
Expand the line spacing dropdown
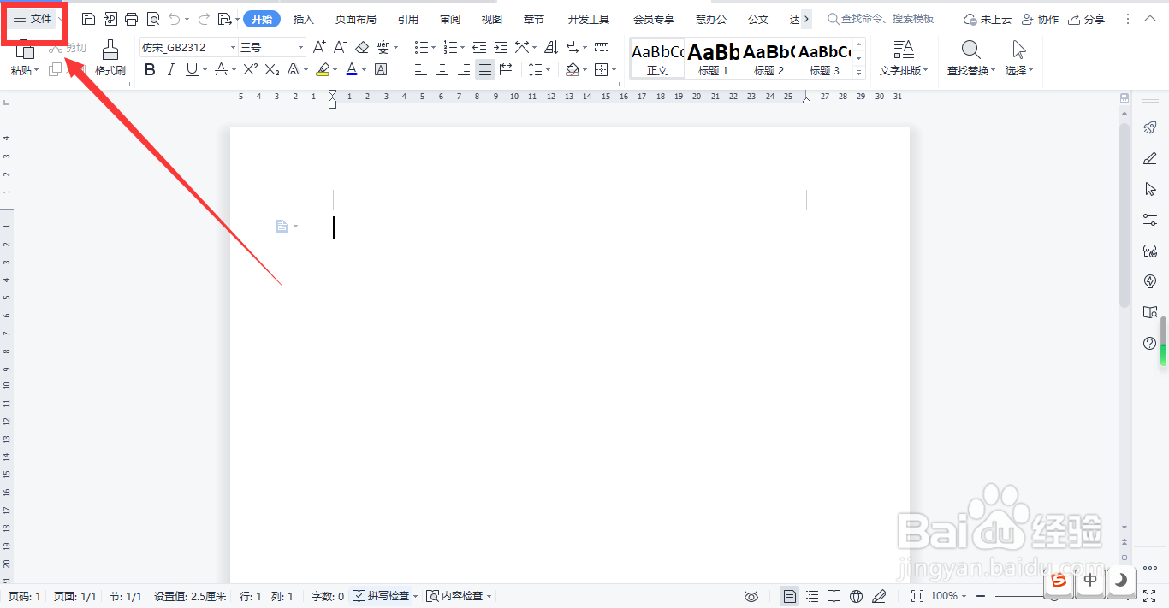click(547, 70)
